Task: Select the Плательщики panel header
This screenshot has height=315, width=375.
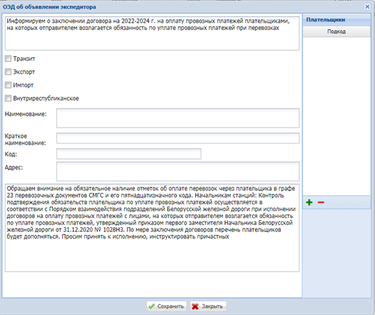Action: pos(337,20)
